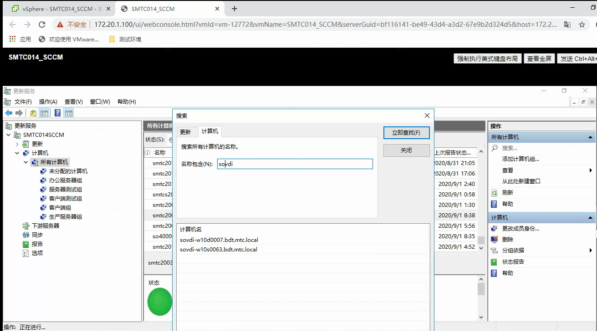The height and width of the screenshot is (331, 597).
Task: Click the blue help question-mark toolbar icon
Action: pyautogui.click(x=58, y=113)
